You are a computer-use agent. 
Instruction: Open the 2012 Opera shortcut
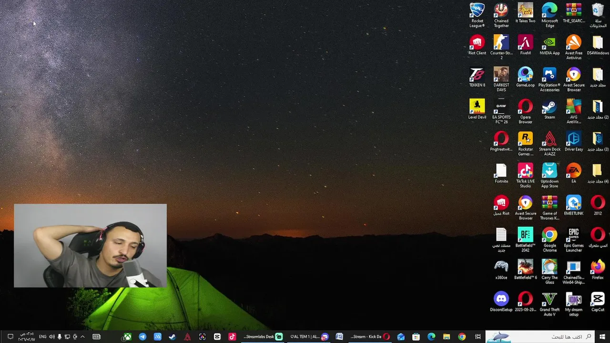pos(598,205)
